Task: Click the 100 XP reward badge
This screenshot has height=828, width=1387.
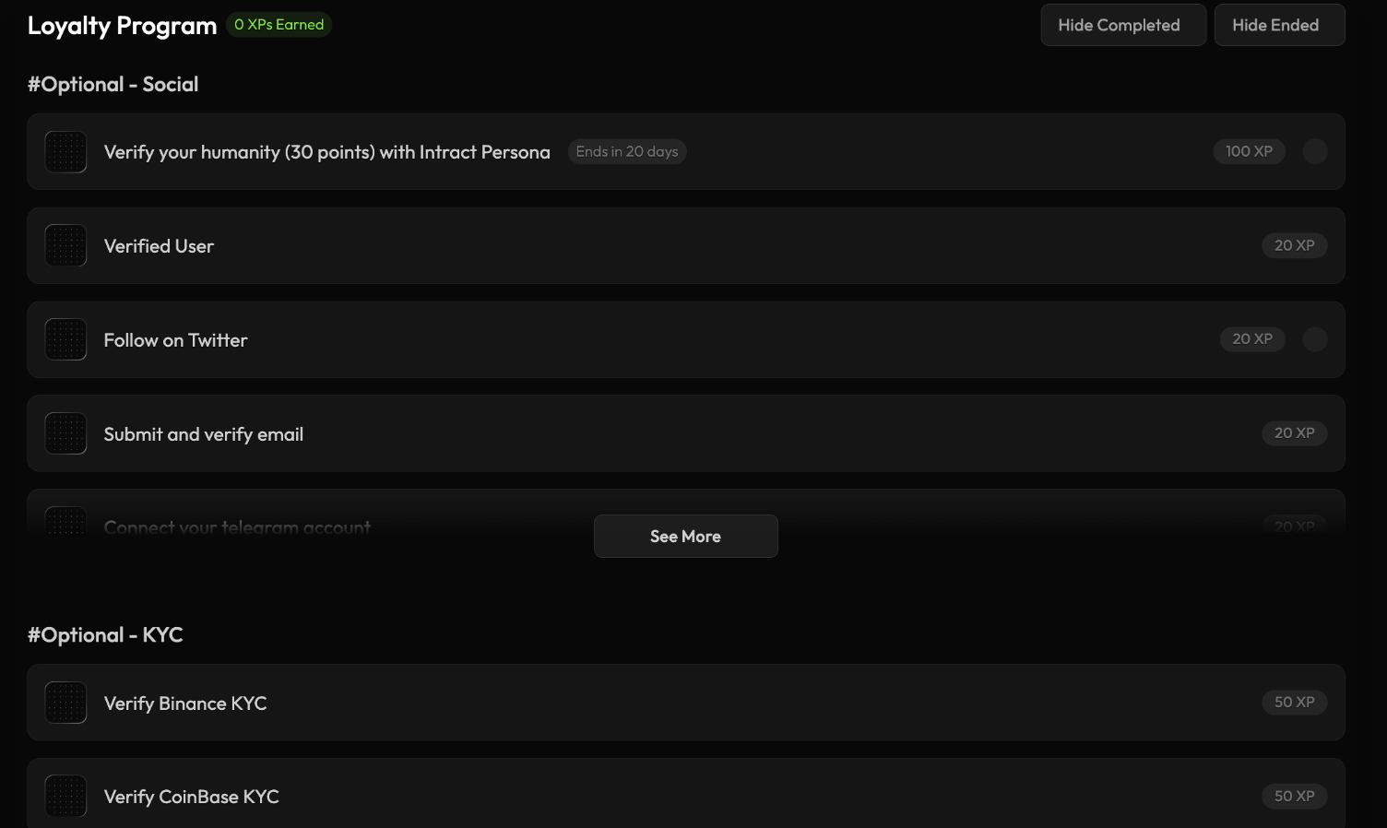Action: click(x=1248, y=152)
